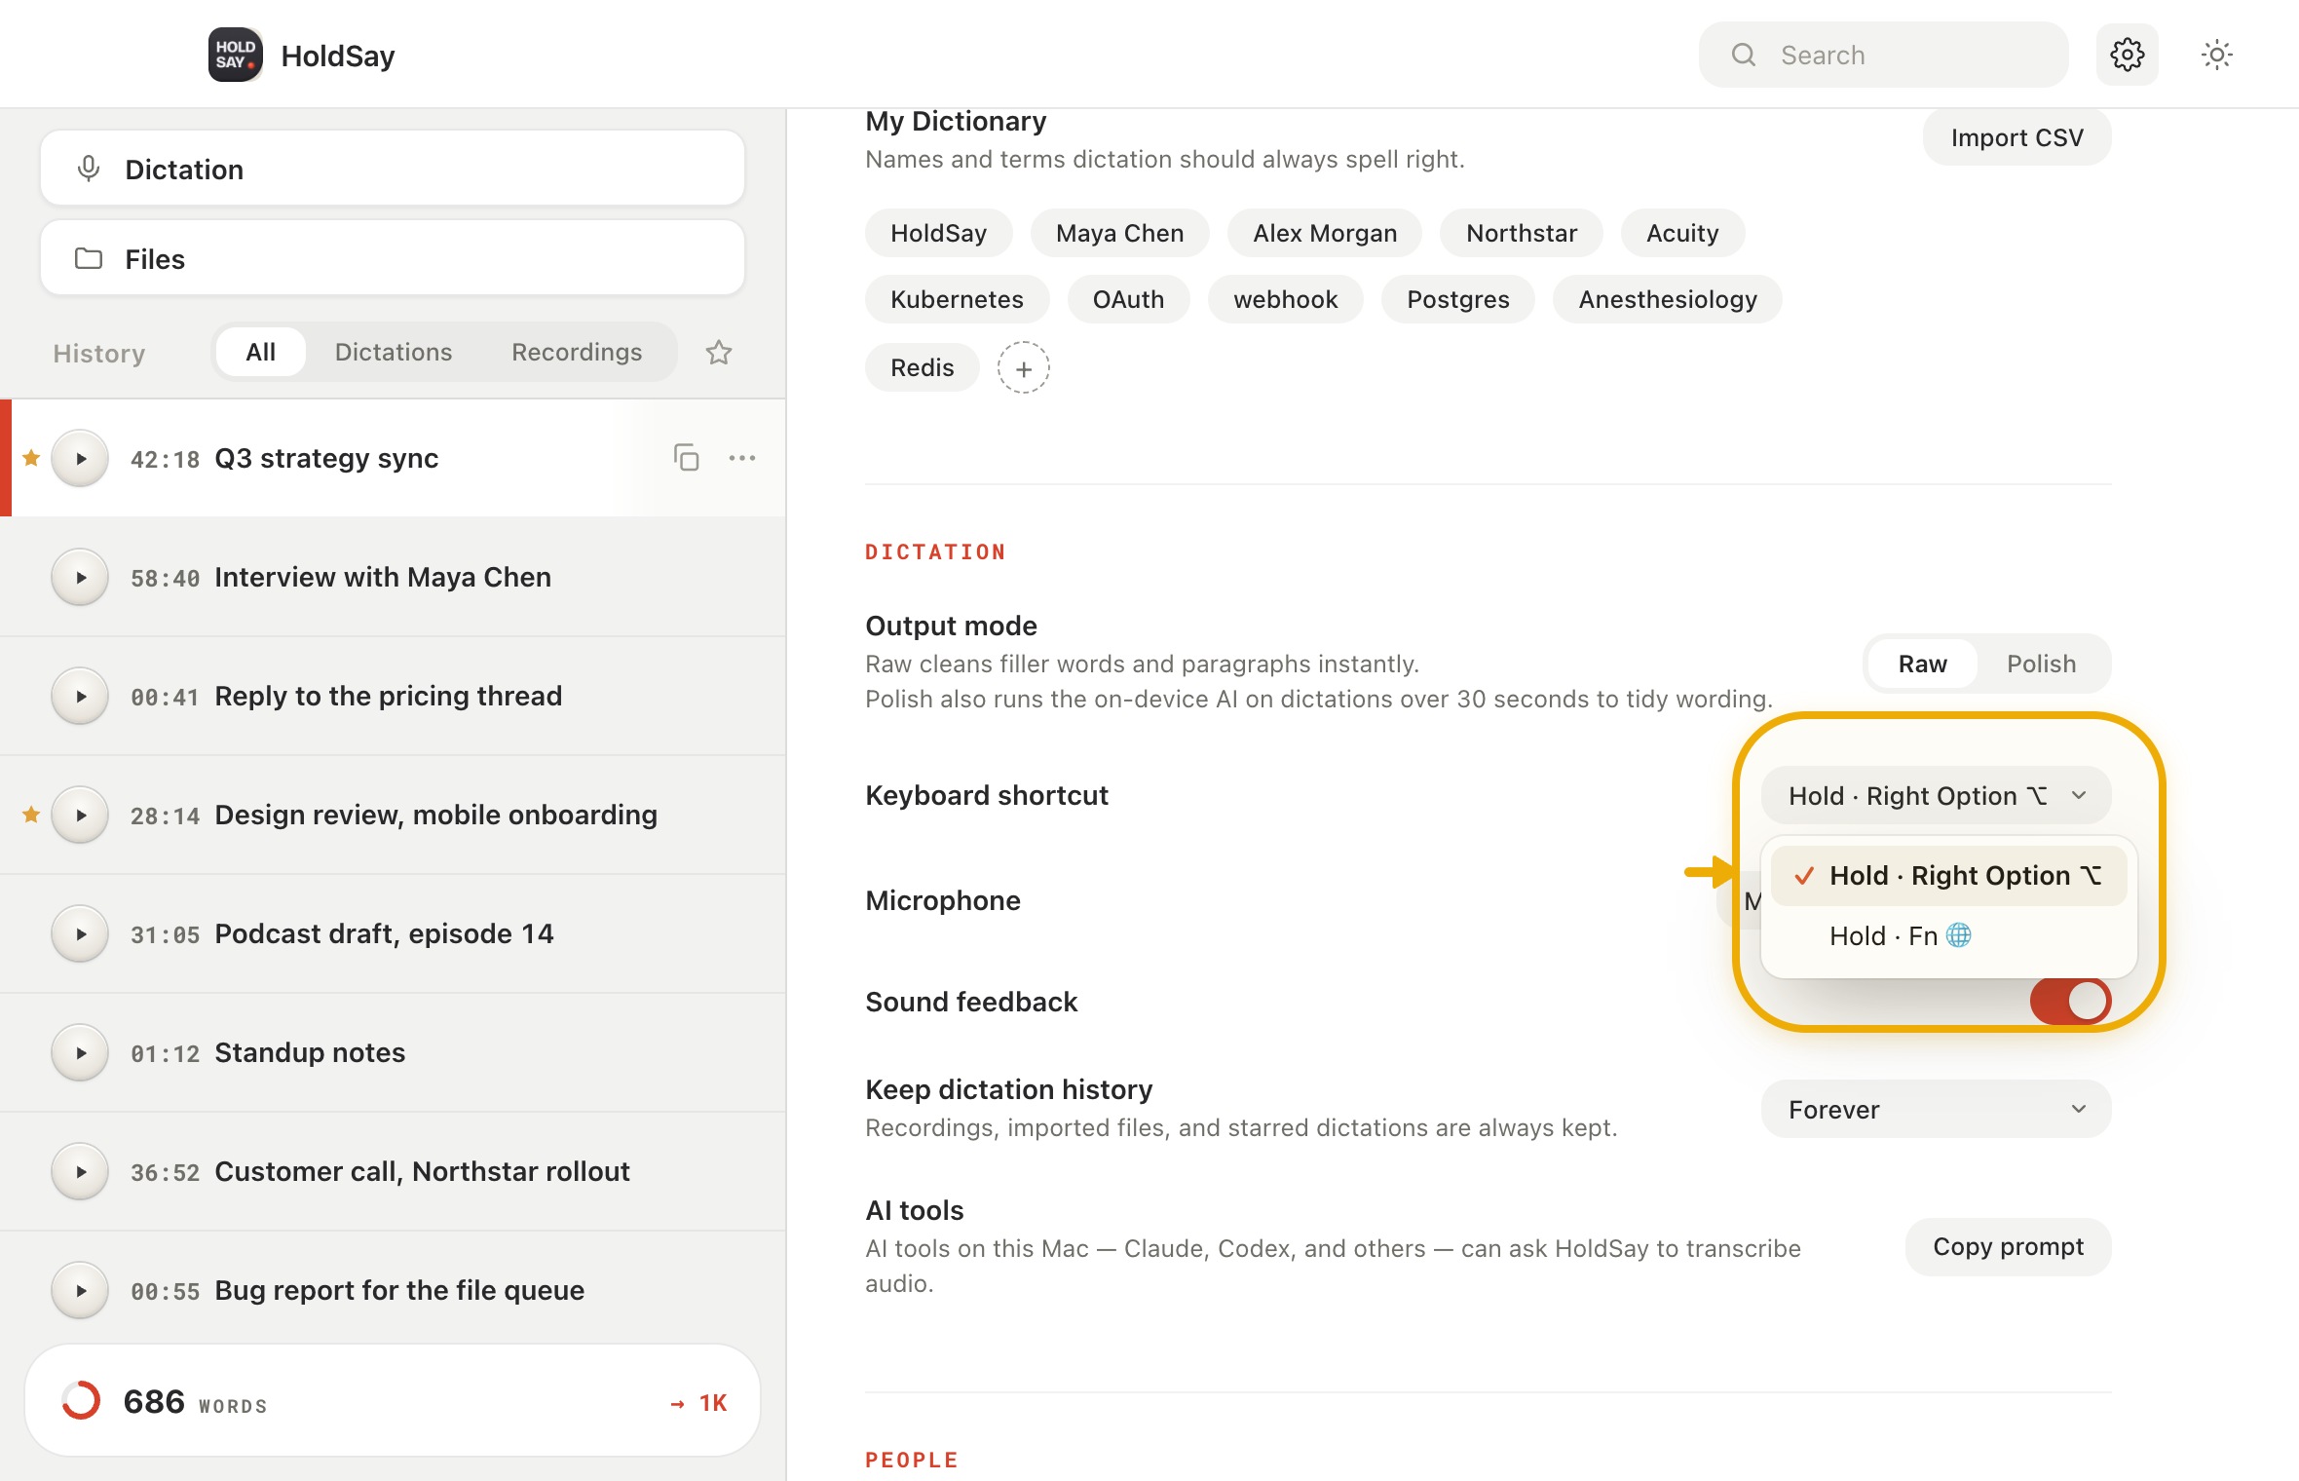The height and width of the screenshot is (1481, 2299).
Task: Focus the Search field
Action: (x=1883, y=55)
